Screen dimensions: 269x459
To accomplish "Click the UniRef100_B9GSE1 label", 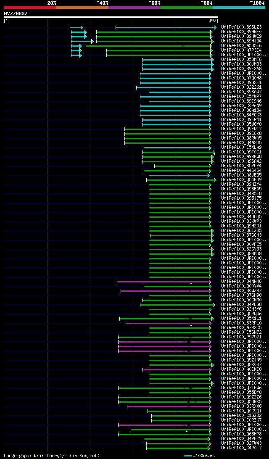I will pos(241,82).
